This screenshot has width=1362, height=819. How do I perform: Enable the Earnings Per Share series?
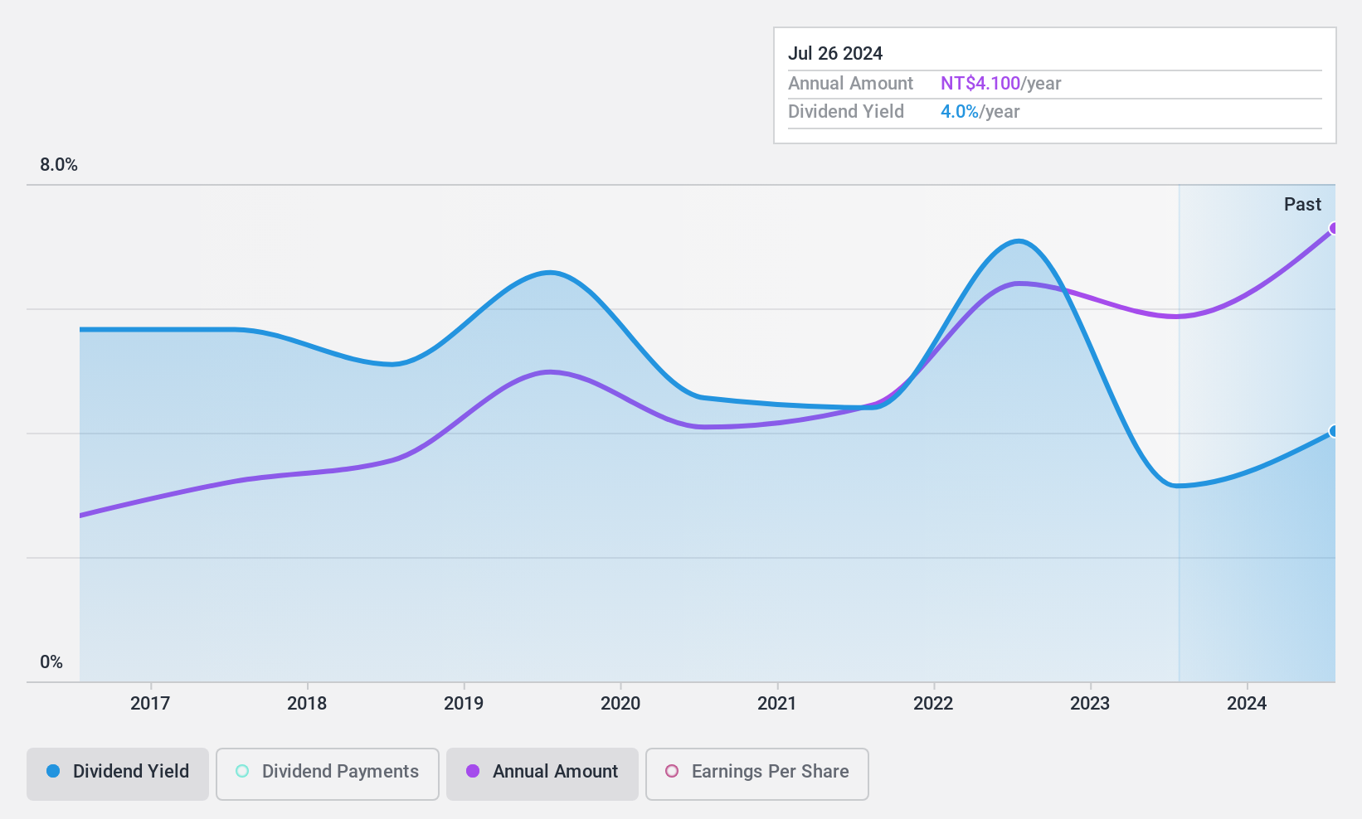point(757,773)
